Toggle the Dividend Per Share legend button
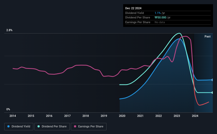 pos(52,127)
